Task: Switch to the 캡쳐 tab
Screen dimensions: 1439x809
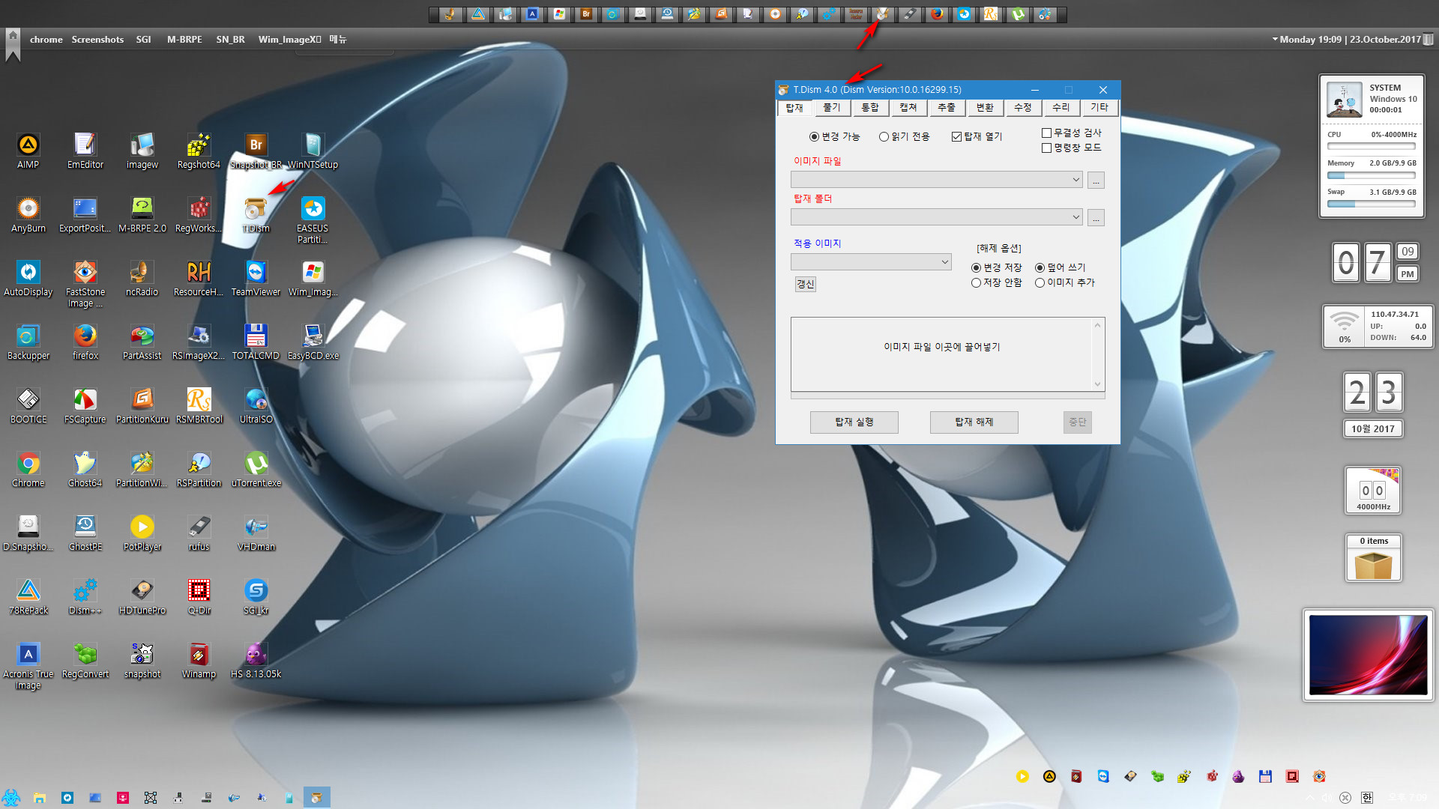Action: coord(908,108)
